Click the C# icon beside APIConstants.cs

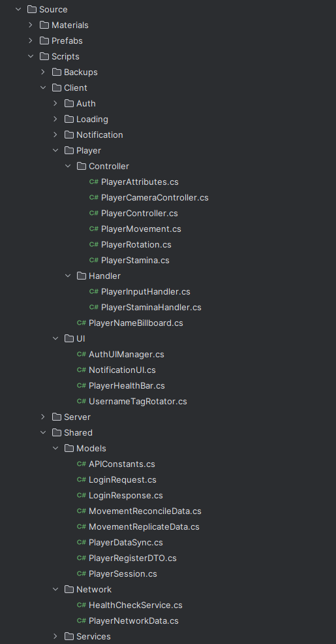(x=82, y=464)
